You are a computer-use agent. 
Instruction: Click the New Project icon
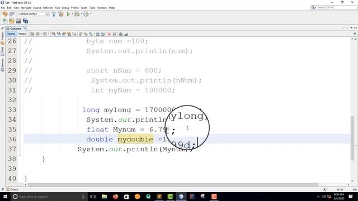[12, 21]
